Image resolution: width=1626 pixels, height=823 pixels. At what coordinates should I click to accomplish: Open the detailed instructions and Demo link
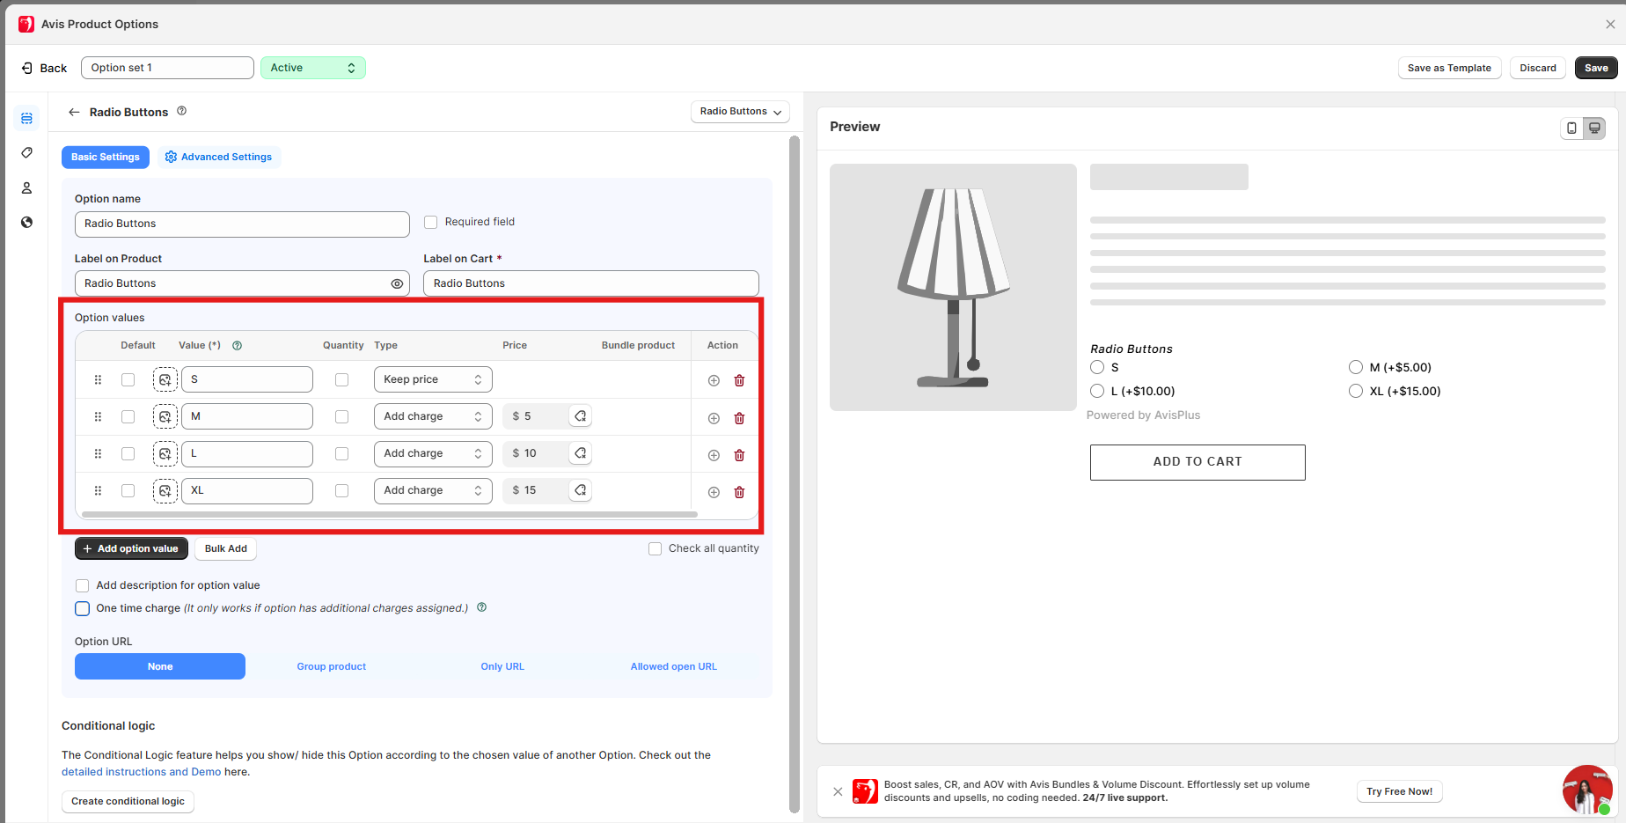pyautogui.click(x=141, y=772)
